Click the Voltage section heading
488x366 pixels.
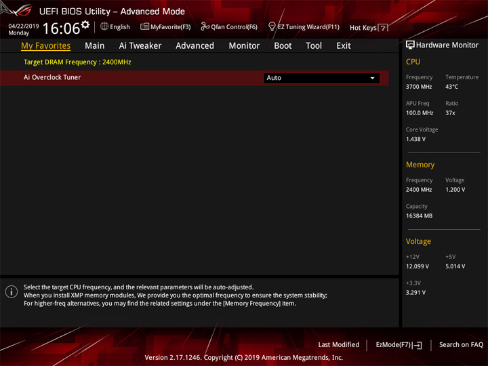tap(418, 241)
